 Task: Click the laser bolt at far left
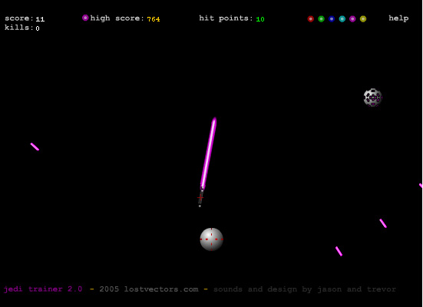(35, 147)
